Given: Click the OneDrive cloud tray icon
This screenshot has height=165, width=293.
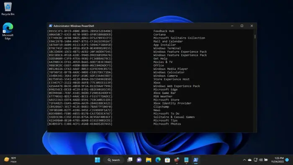Looking at the screenshot, I should tap(249, 160).
